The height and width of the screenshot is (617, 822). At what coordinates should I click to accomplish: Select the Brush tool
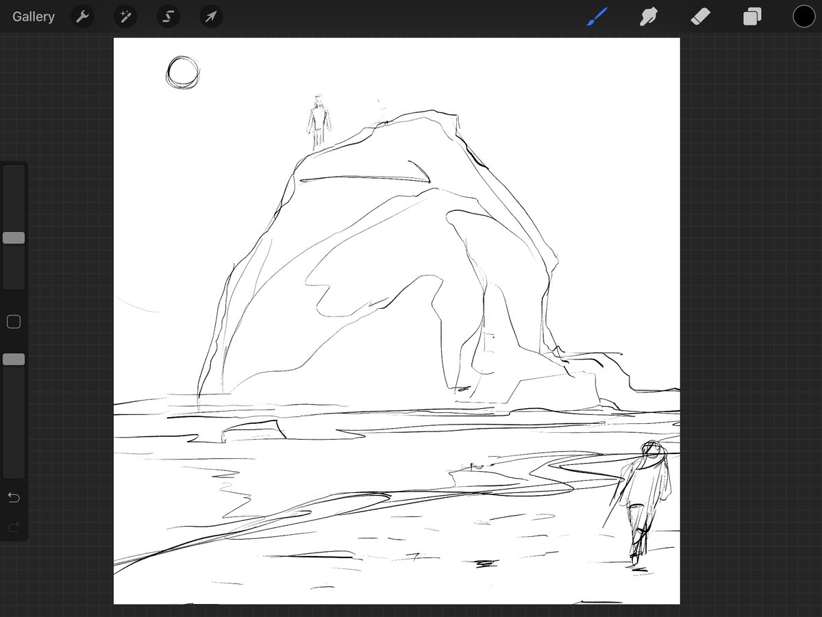click(597, 16)
